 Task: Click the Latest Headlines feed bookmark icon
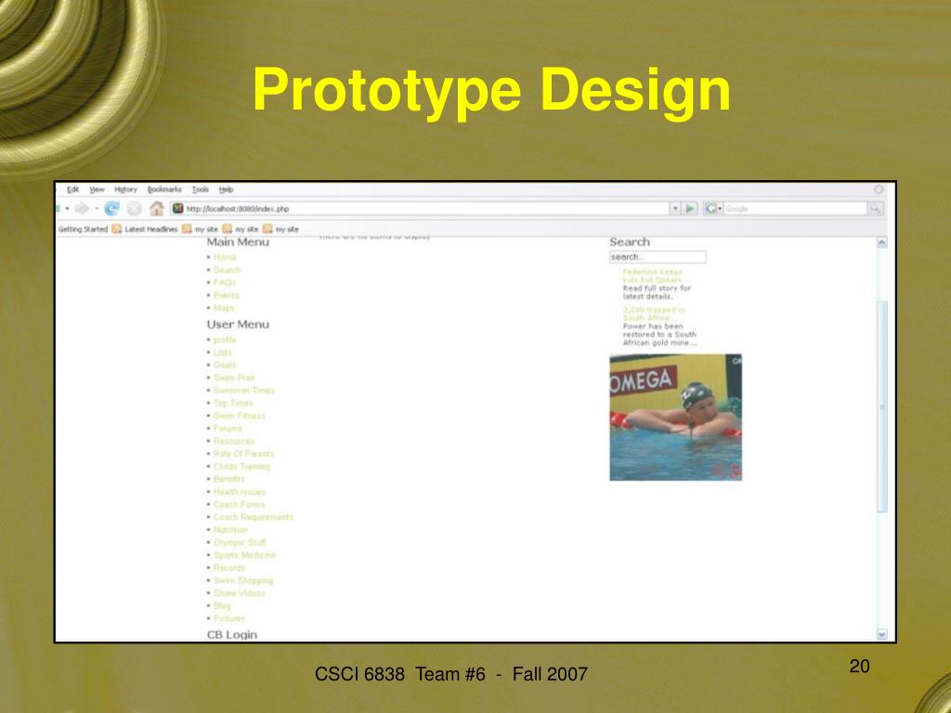click(x=117, y=229)
